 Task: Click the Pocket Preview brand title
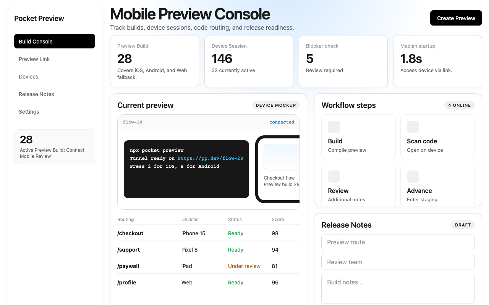(39, 18)
